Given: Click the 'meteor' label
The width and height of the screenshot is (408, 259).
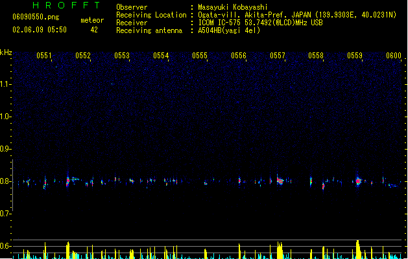Looking at the screenshot, I should 92,20.
